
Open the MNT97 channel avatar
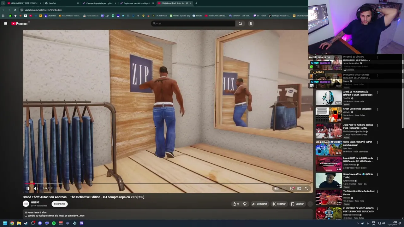[26, 204]
